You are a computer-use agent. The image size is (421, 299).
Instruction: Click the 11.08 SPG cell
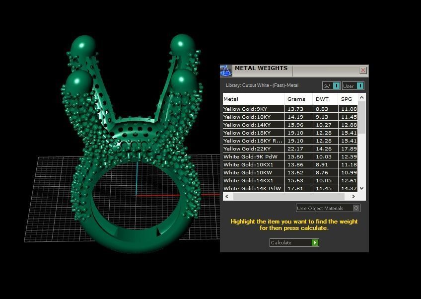348,109
